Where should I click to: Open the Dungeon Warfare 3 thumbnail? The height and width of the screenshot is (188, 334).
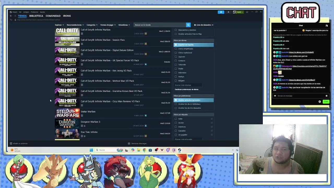click(67, 123)
